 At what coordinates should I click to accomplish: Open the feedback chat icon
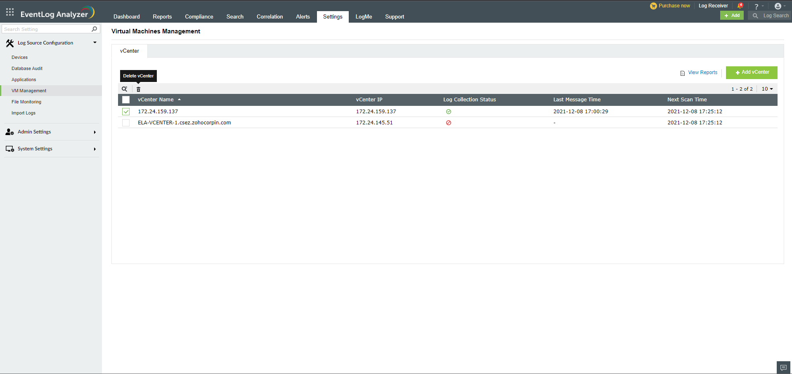tap(783, 367)
